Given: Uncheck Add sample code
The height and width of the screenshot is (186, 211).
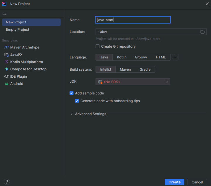Looking at the screenshot, I should 71,93.
